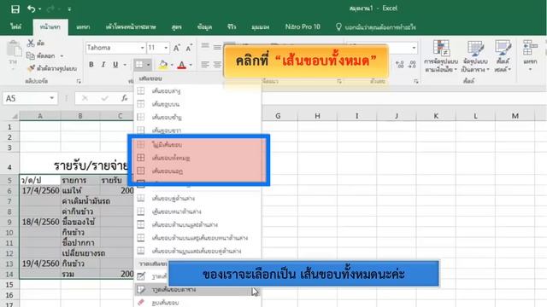Toggle align text left
The width and height of the screenshot is (547, 307).
205,65
